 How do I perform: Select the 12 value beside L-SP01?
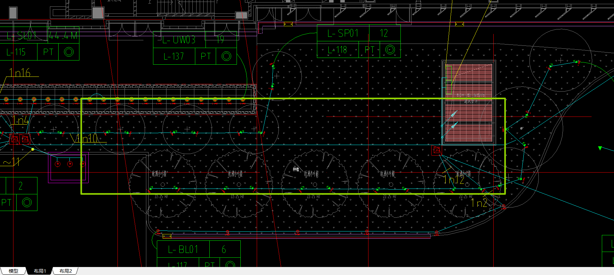[384, 33]
